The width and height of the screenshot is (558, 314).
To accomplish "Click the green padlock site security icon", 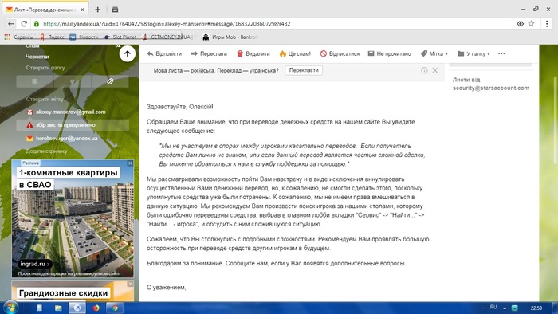I will click(x=37, y=24).
